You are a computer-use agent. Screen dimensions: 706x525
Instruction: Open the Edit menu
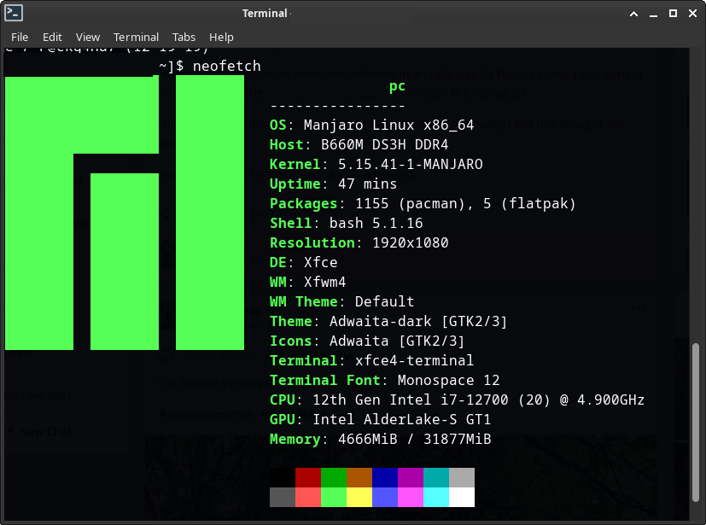click(52, 37)
